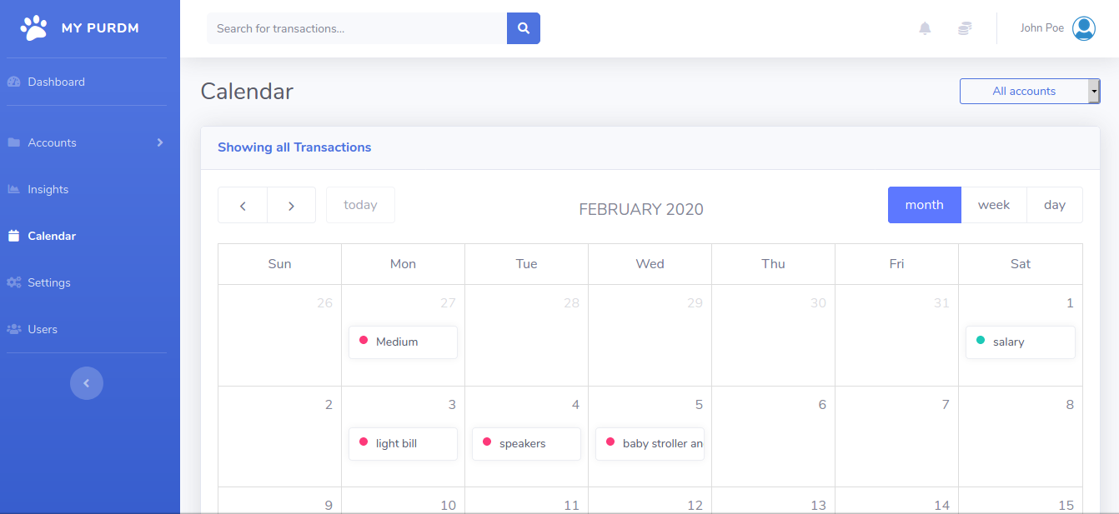Image resolution: width=1119 pixels, height=514 pixels.
Task: Open John Poe's profile avatar
Action: click(x=1083, y=28)
